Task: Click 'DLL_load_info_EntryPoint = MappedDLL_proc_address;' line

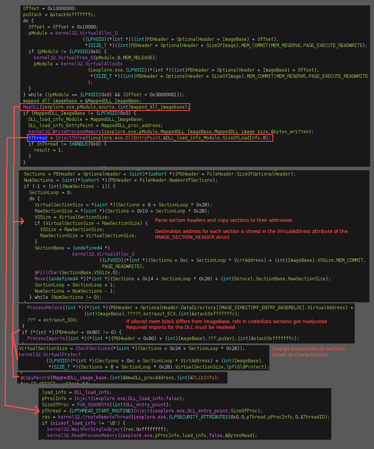Action: pos(95,126)
